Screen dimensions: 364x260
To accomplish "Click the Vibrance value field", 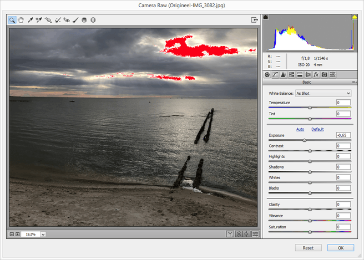I will [x=343, y=216].
